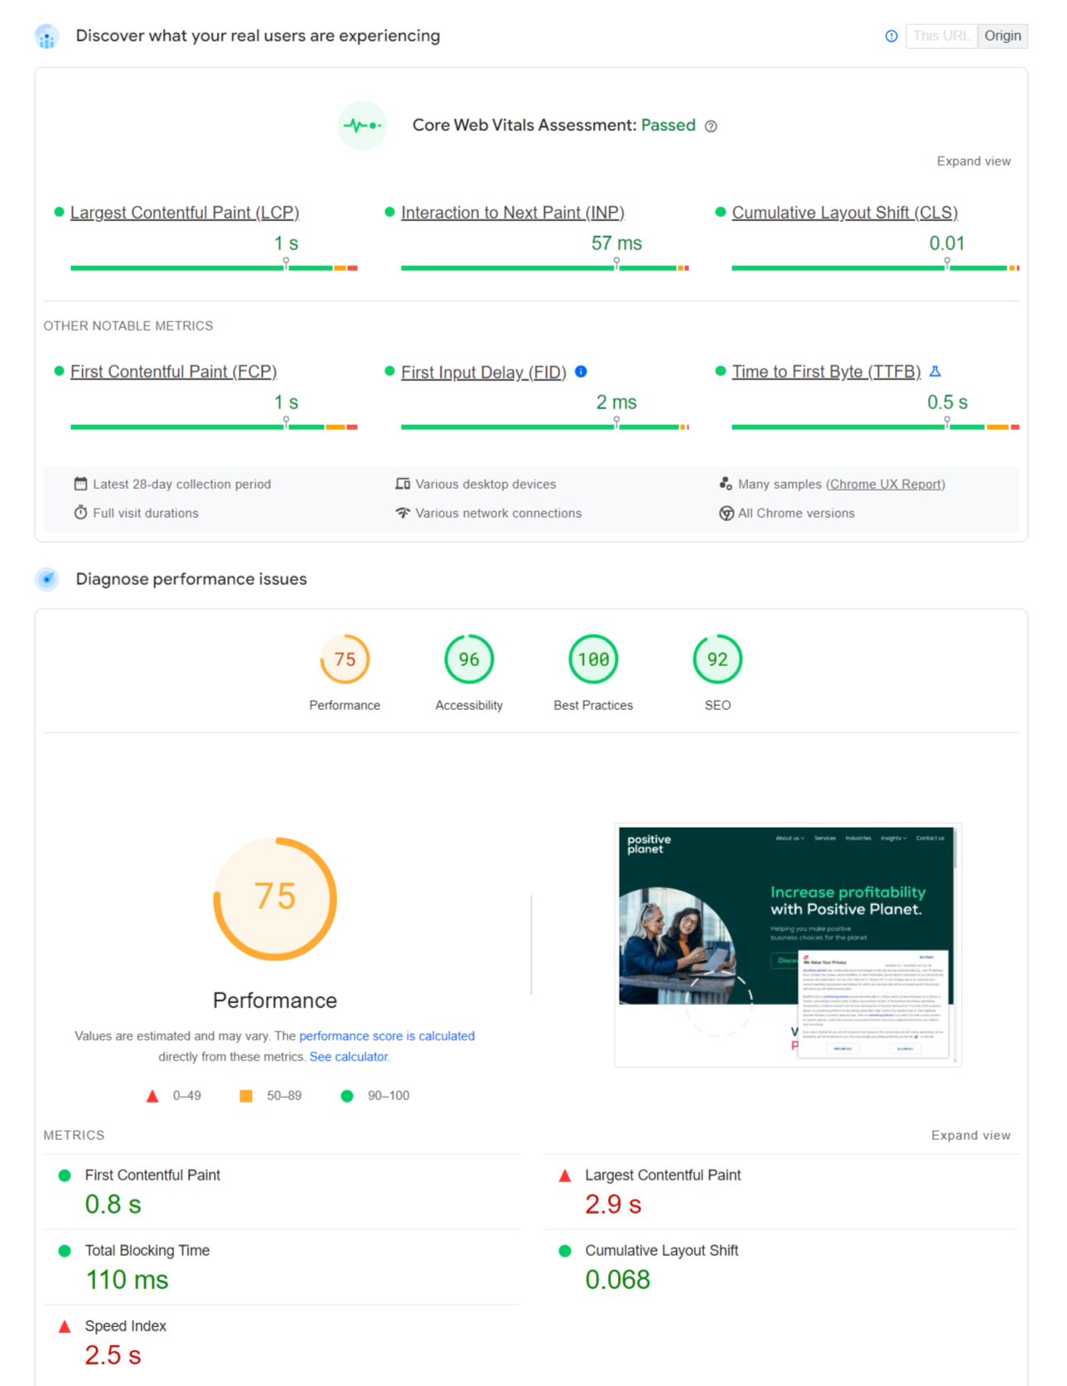This screenshot has height=1386, width=1067.
Task: Click the orange square 50–89 legend icon
Action: 246,1096
